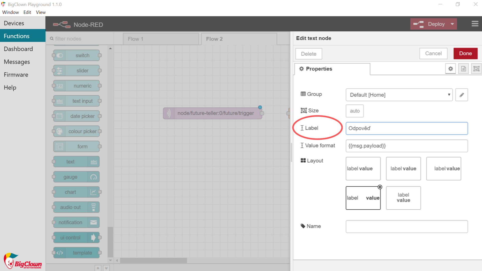Select the numeric node in palette
This screenshot has height=271, width=482.
[77, 86]
